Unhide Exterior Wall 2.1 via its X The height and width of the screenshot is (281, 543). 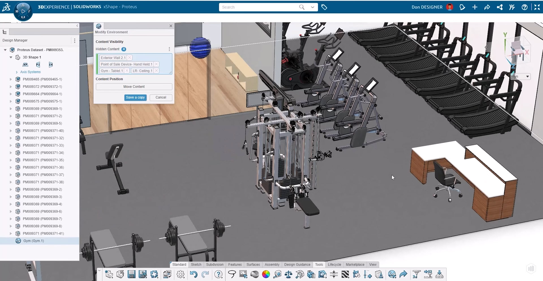coord(130,58)
